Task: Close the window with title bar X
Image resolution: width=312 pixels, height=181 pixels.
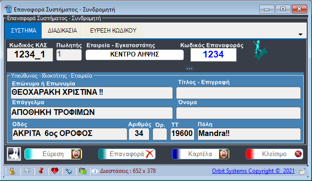Action: 299,9
